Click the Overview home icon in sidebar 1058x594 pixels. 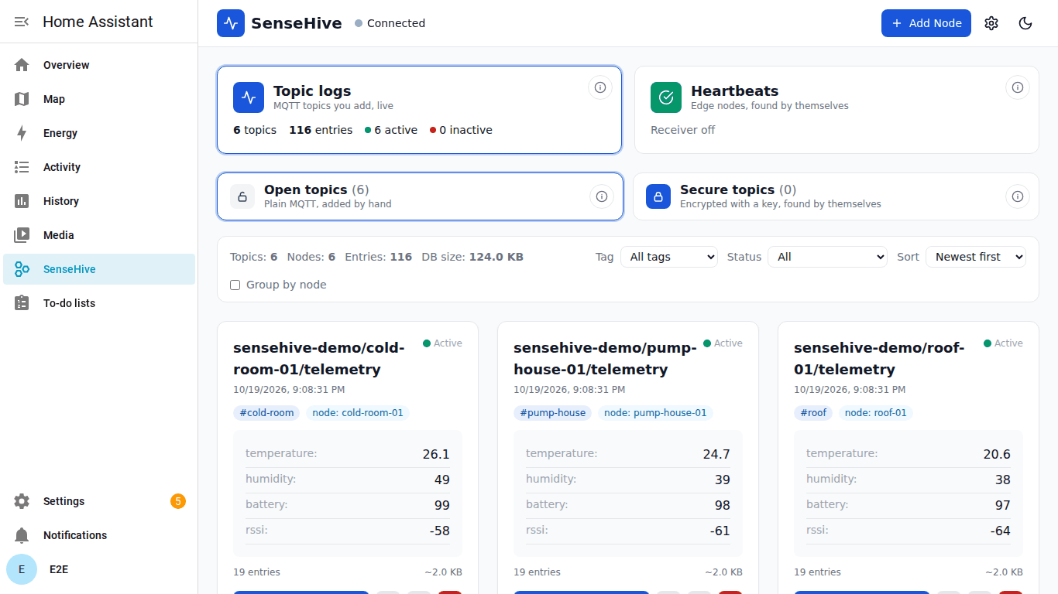click(22, 65)
